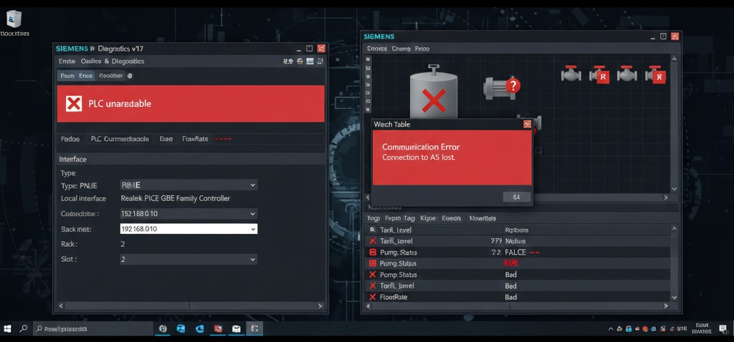Click horizontal scrollbar in Diagnostics window

point(190,306)
